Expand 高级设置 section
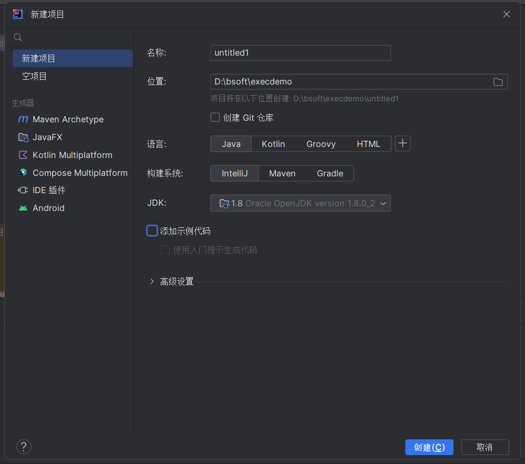This screenshot has height=464, width=525. pos(152,281)
